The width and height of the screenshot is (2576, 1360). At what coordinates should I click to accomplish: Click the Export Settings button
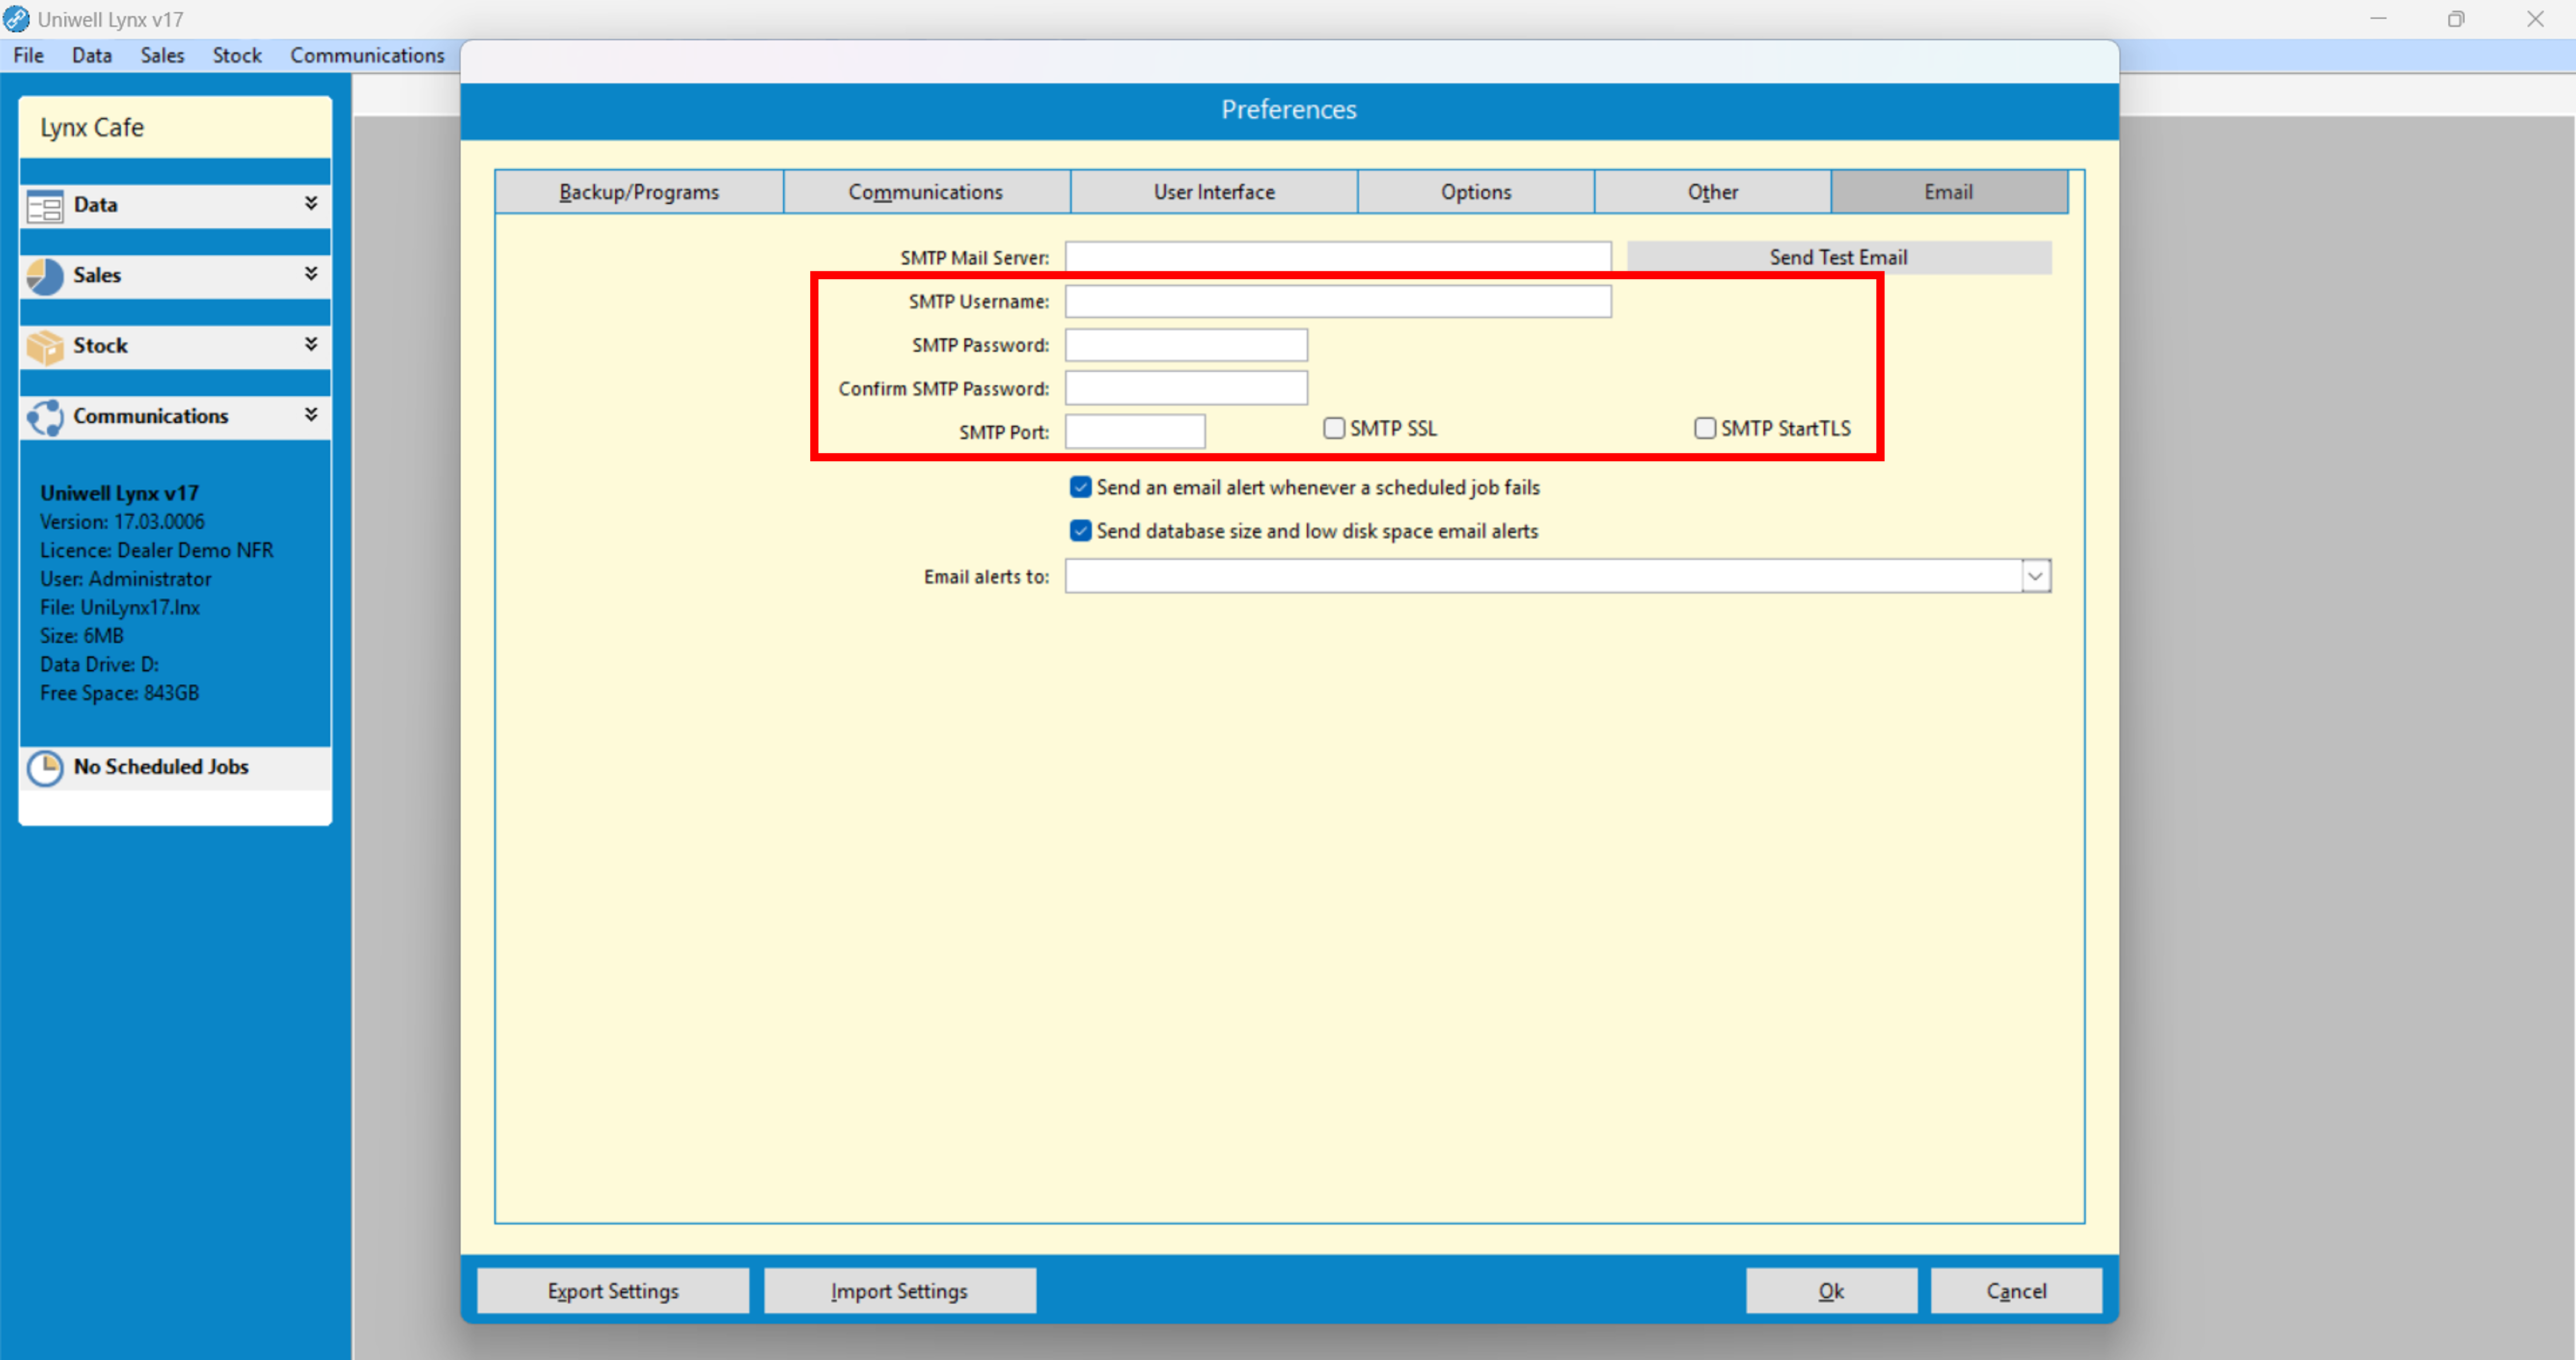(x=613, y=1290)
